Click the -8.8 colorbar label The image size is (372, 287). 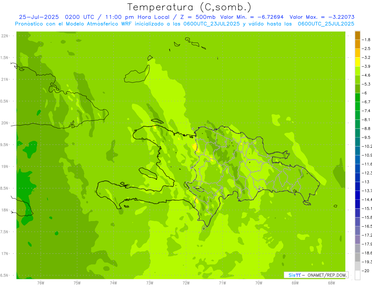pos(366,128)
